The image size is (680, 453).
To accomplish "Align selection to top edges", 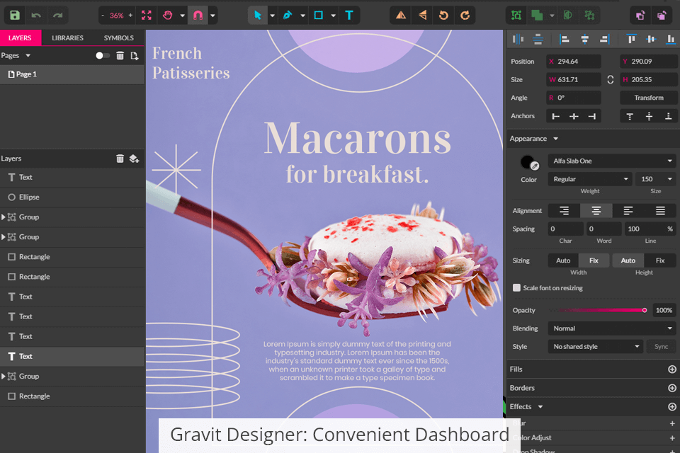I will tap(631, 40).
